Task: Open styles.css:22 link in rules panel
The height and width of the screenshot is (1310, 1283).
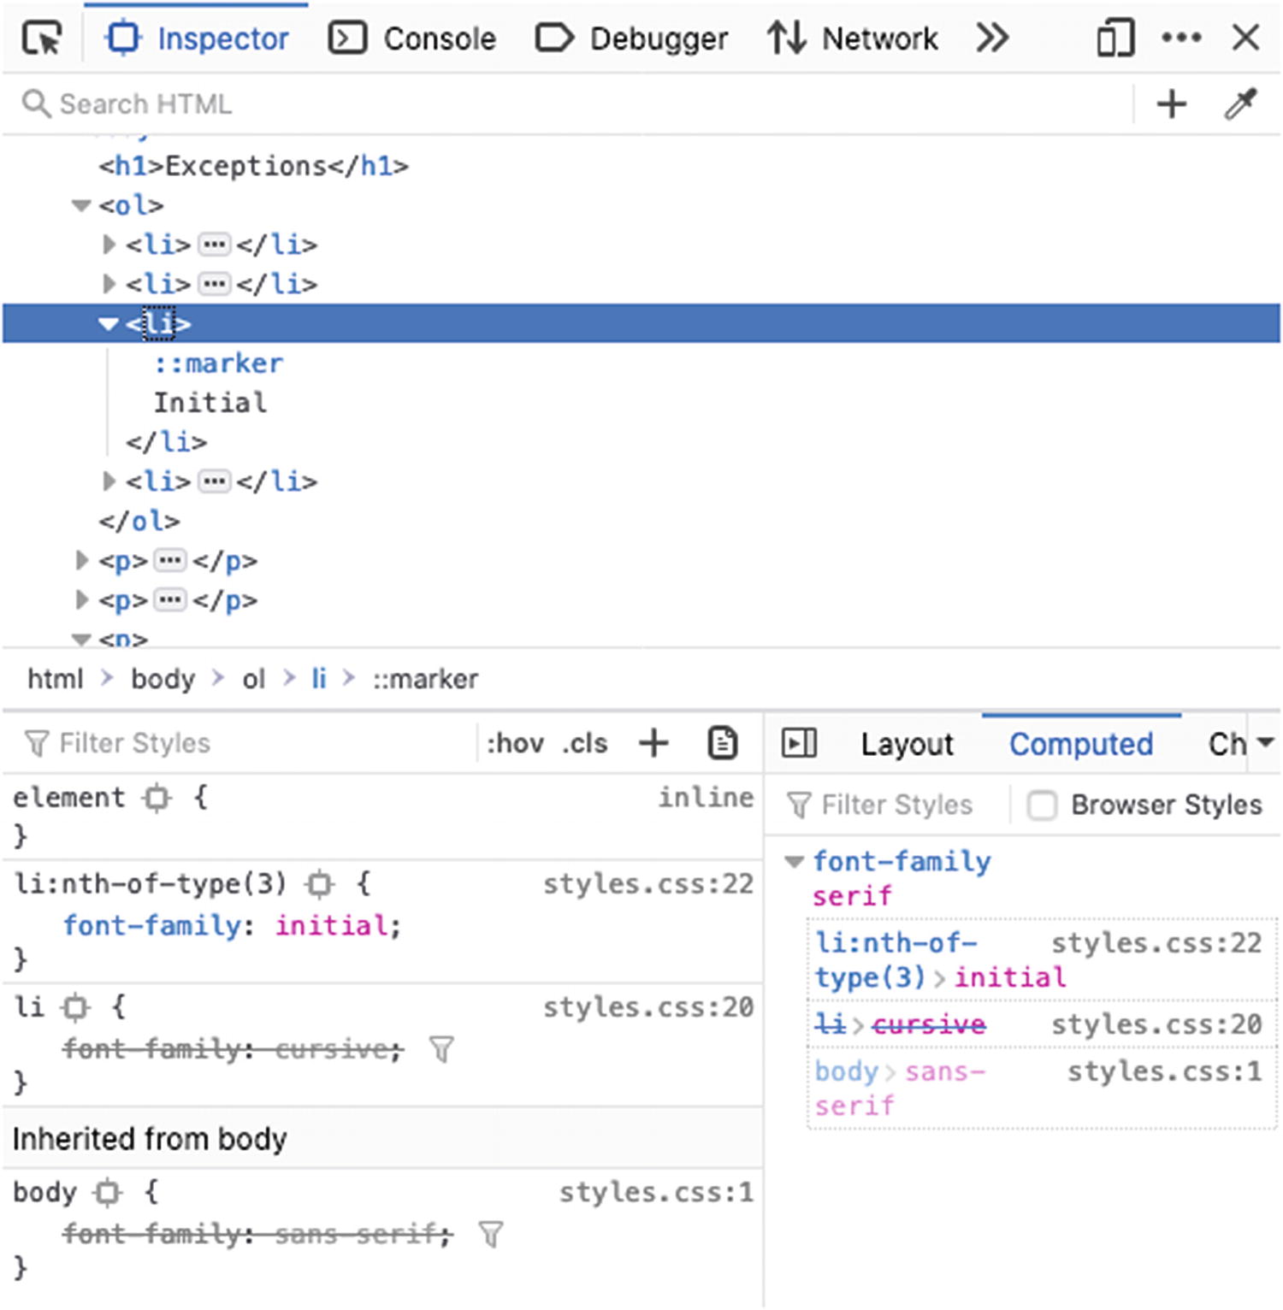Action: tap(648, 883)
